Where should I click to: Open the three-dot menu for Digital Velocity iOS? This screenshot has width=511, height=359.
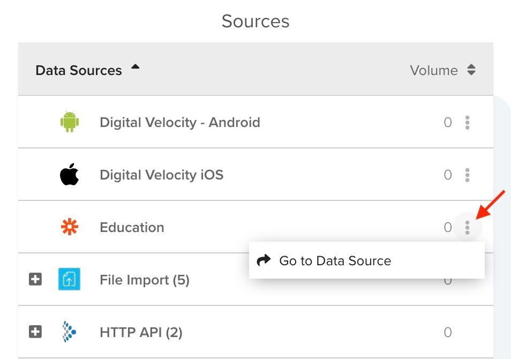(x=467, y=175)
